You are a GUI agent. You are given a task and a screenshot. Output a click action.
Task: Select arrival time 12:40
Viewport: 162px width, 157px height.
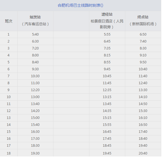[143, 83]
